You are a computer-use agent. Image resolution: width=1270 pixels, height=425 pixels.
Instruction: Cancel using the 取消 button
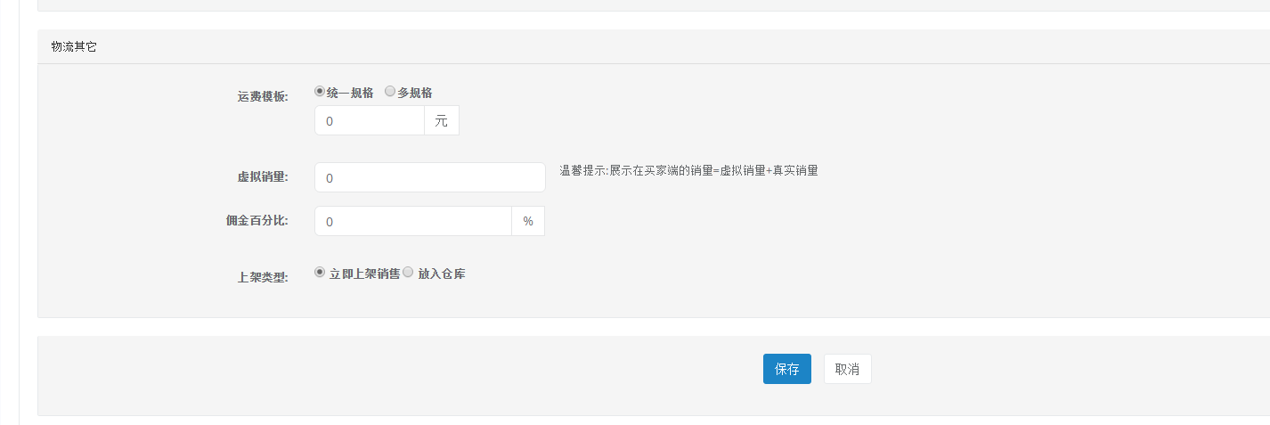point(848,369)
